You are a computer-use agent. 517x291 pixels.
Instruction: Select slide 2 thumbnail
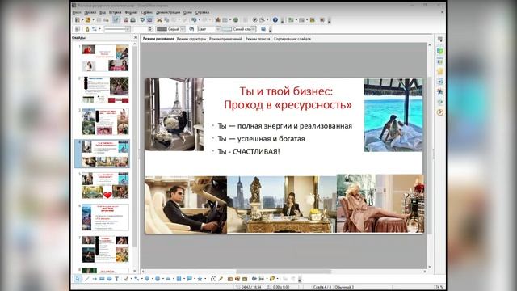click(x=105, y=90)
